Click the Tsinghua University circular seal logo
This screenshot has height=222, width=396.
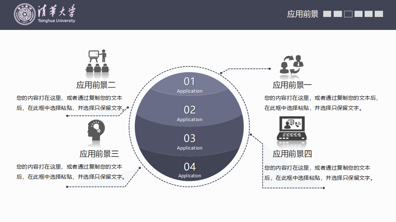click(x=25, y=14)
